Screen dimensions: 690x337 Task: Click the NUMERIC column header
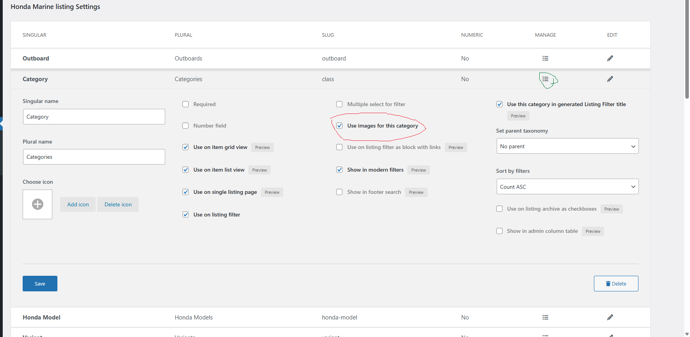(x=472, y=35)
